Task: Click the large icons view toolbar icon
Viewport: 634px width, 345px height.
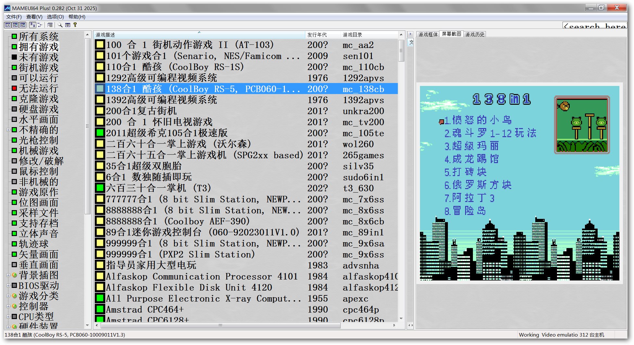Action: click(x=32, y=25)
